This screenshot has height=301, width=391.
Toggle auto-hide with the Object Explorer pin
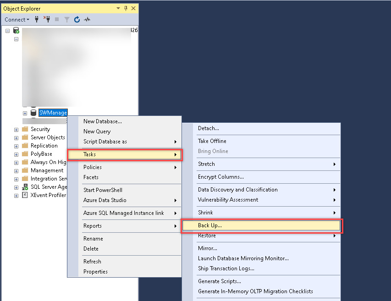pos(126,8)
